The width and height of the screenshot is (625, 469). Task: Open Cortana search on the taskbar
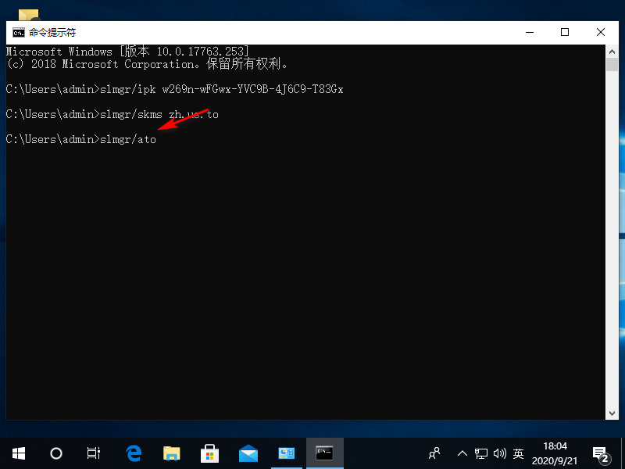(x=55, y=453)
